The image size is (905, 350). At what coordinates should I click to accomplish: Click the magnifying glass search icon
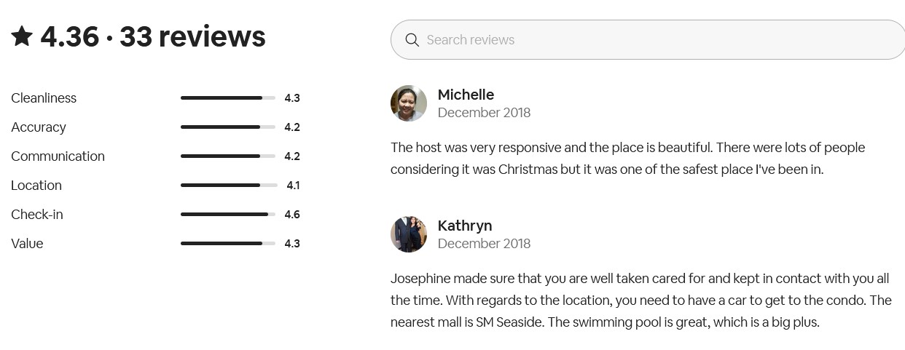(x=412, y=40)
